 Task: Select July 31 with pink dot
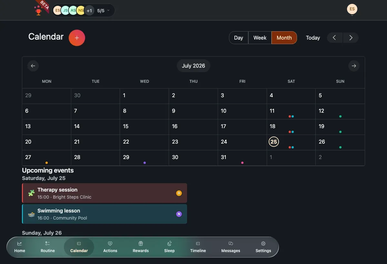(242, 158)
